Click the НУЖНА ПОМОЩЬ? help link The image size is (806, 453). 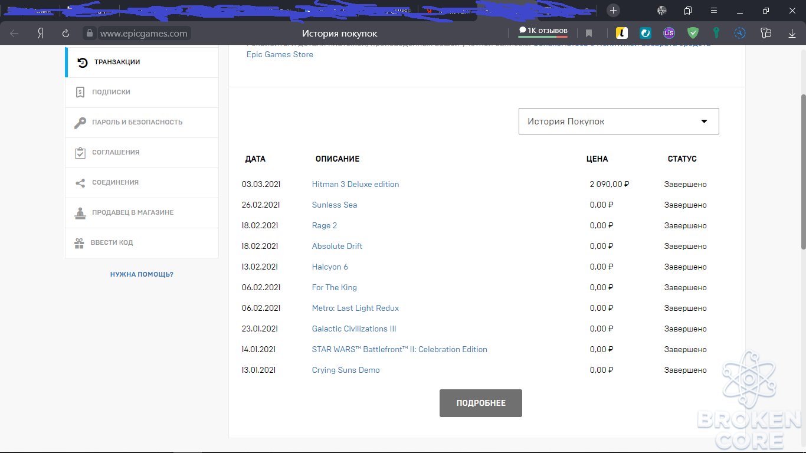click(142, 274)
